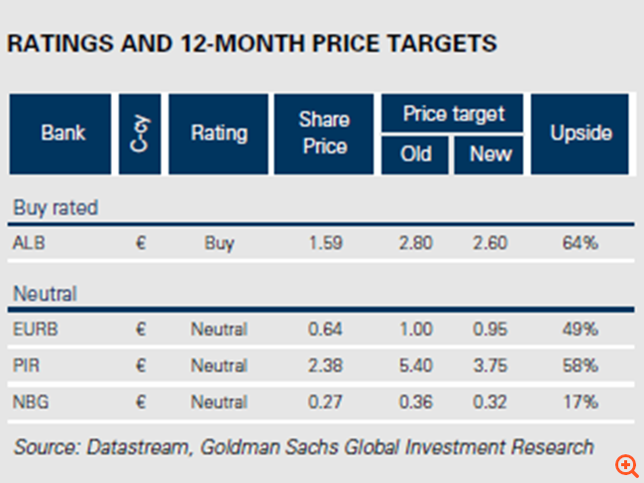Click the magnifier zoom icon
Image resolution: width=644 pixels, height=483 pixels.
pyautogui.click(x=625, y=464)
